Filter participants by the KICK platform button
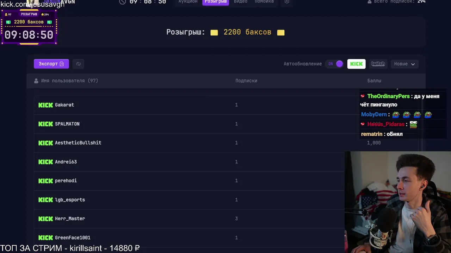This screenshot has height=253, width=451. pos(356,64)
